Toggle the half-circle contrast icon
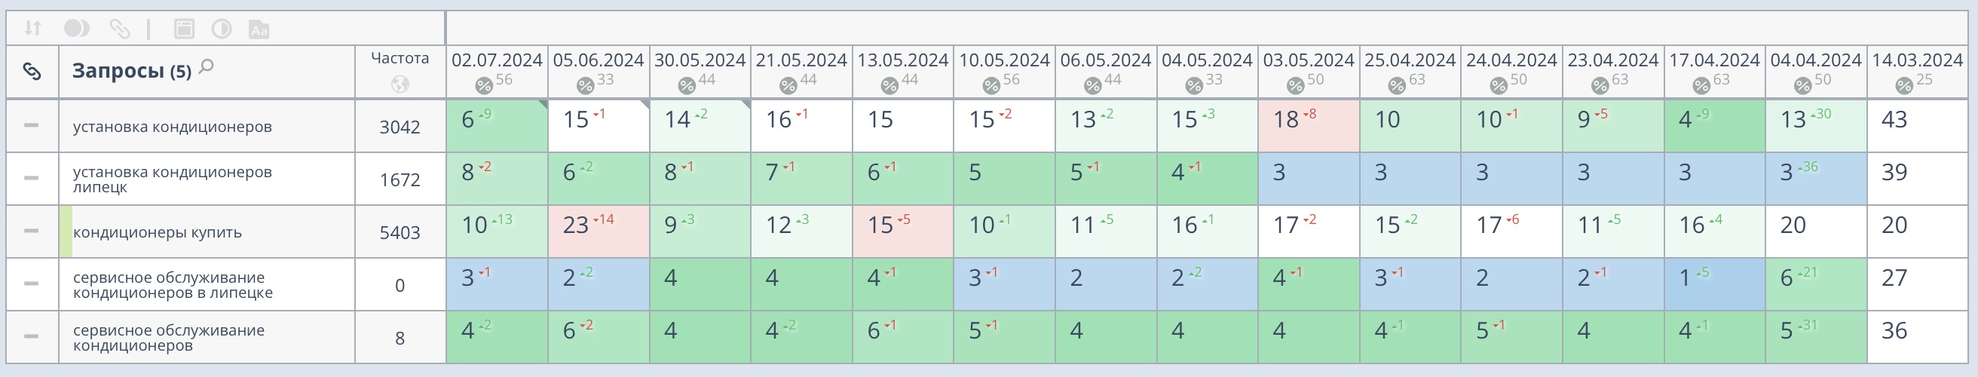The height and width of the screenshot is (377, 1978). coord(221,29)
